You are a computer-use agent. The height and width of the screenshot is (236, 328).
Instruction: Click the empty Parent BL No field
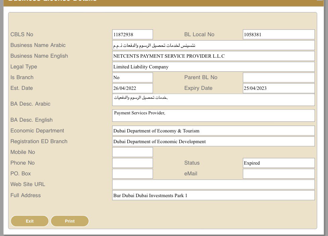(x=278, y=77)
